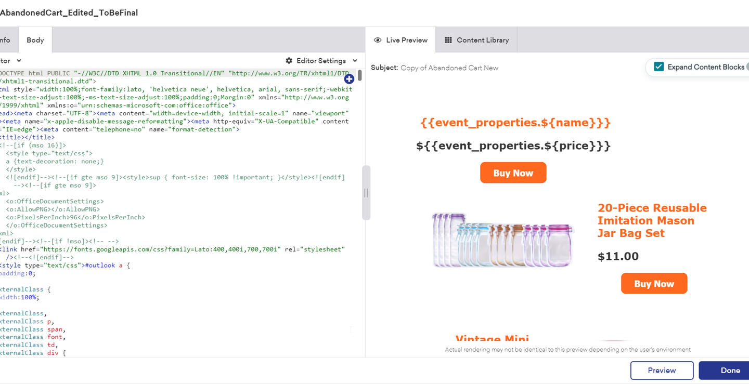Click the 'Actual rendering may not be identical' notice
The image size is (749, 384).
(x=567, y=350)
